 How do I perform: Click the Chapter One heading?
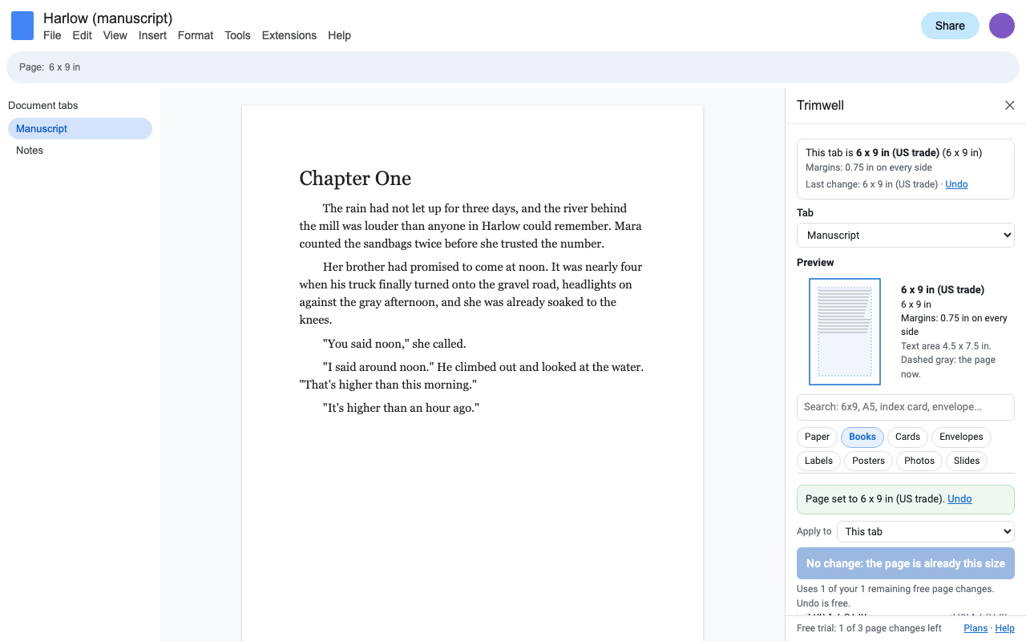tap(355, 178)
